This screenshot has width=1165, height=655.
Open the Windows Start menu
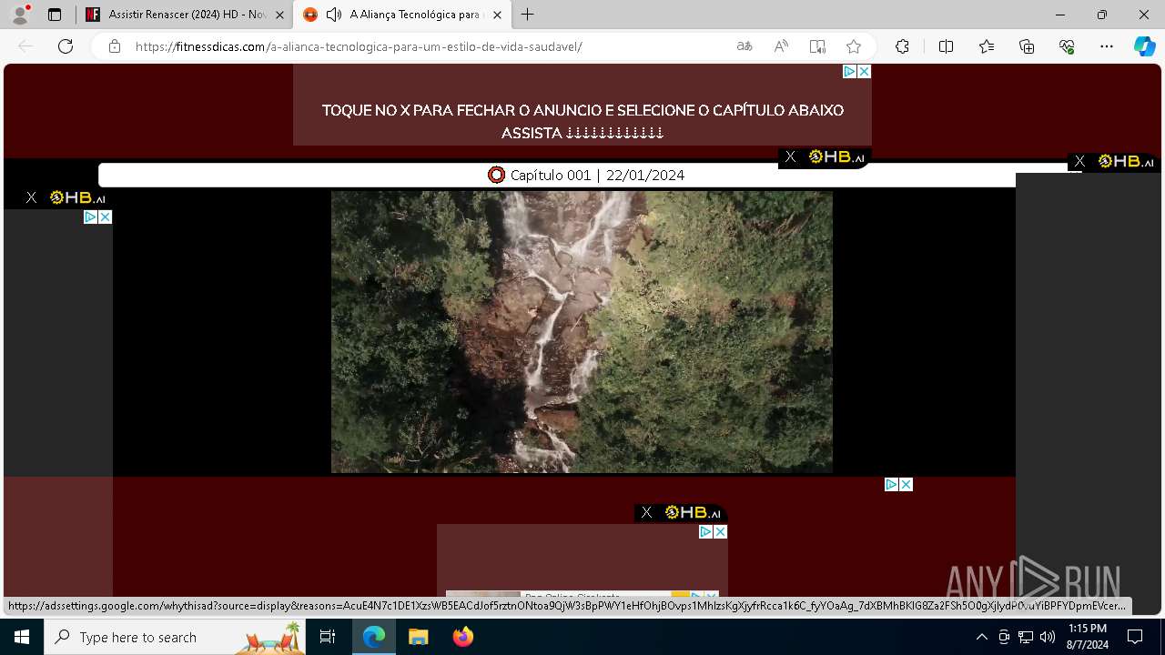tap(22, 637)
